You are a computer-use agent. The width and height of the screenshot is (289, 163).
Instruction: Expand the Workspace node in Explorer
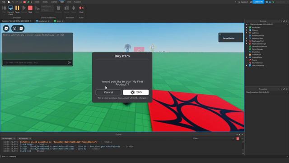point(247,27)
